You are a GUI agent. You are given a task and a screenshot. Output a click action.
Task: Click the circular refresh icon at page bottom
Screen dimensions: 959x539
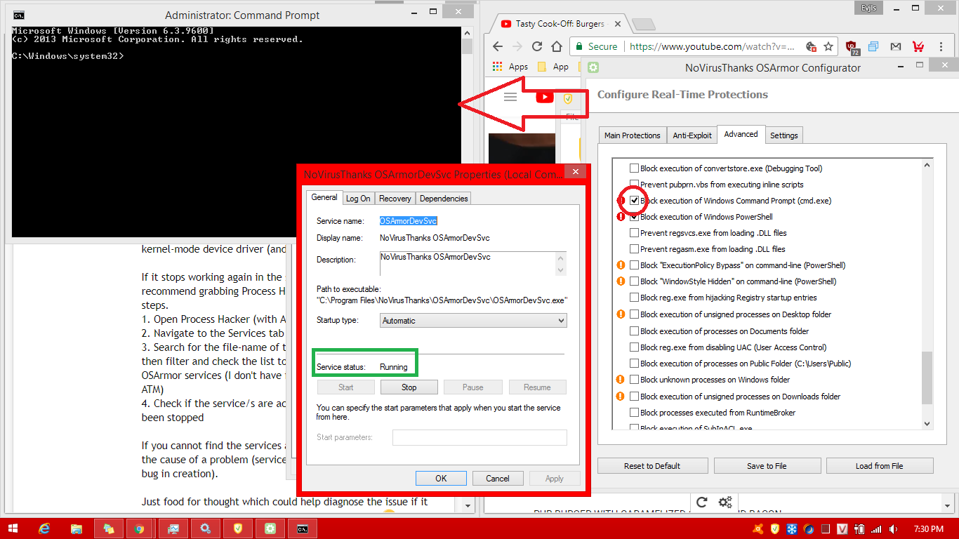(702, 502)
